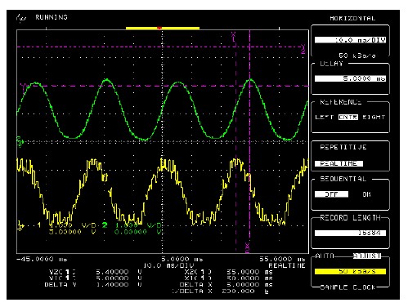408x307 pixels.
Task: Select the X2 marker label at graticule bottom
Action: point(247,247)
